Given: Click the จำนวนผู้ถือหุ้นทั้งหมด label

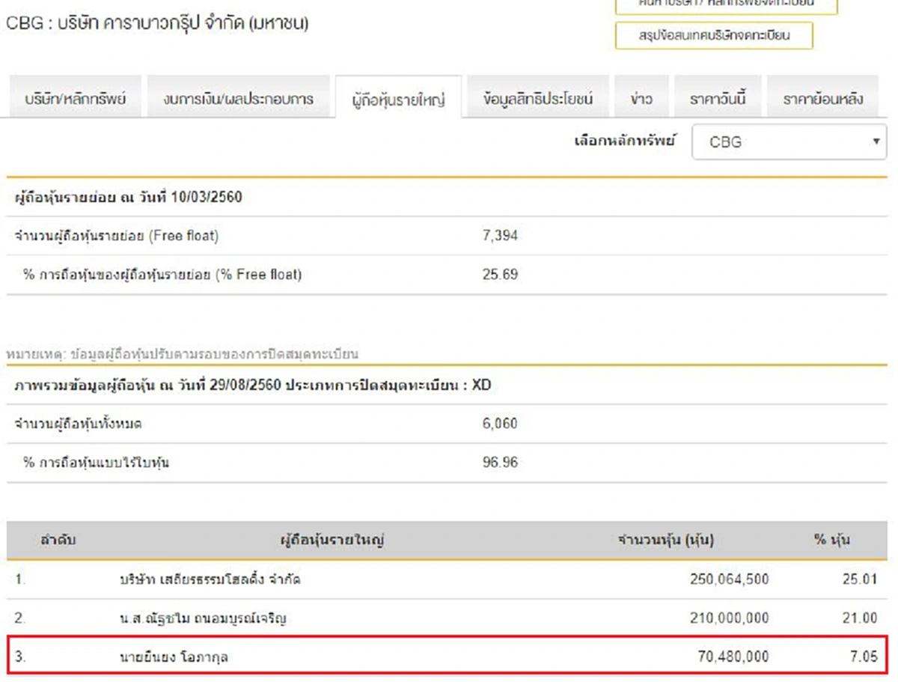Looking at the screenshot, I should tap(79, 424).
